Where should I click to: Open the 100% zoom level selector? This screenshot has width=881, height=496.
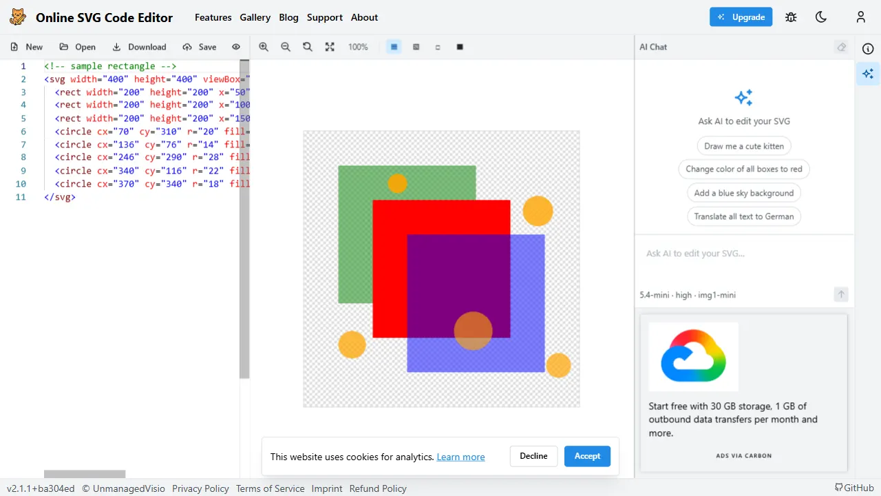pyautogui.click(x=358, y=47)
